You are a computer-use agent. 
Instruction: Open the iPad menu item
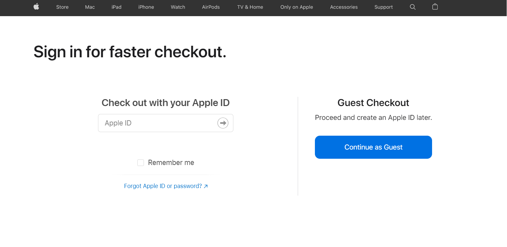(117, 7)
